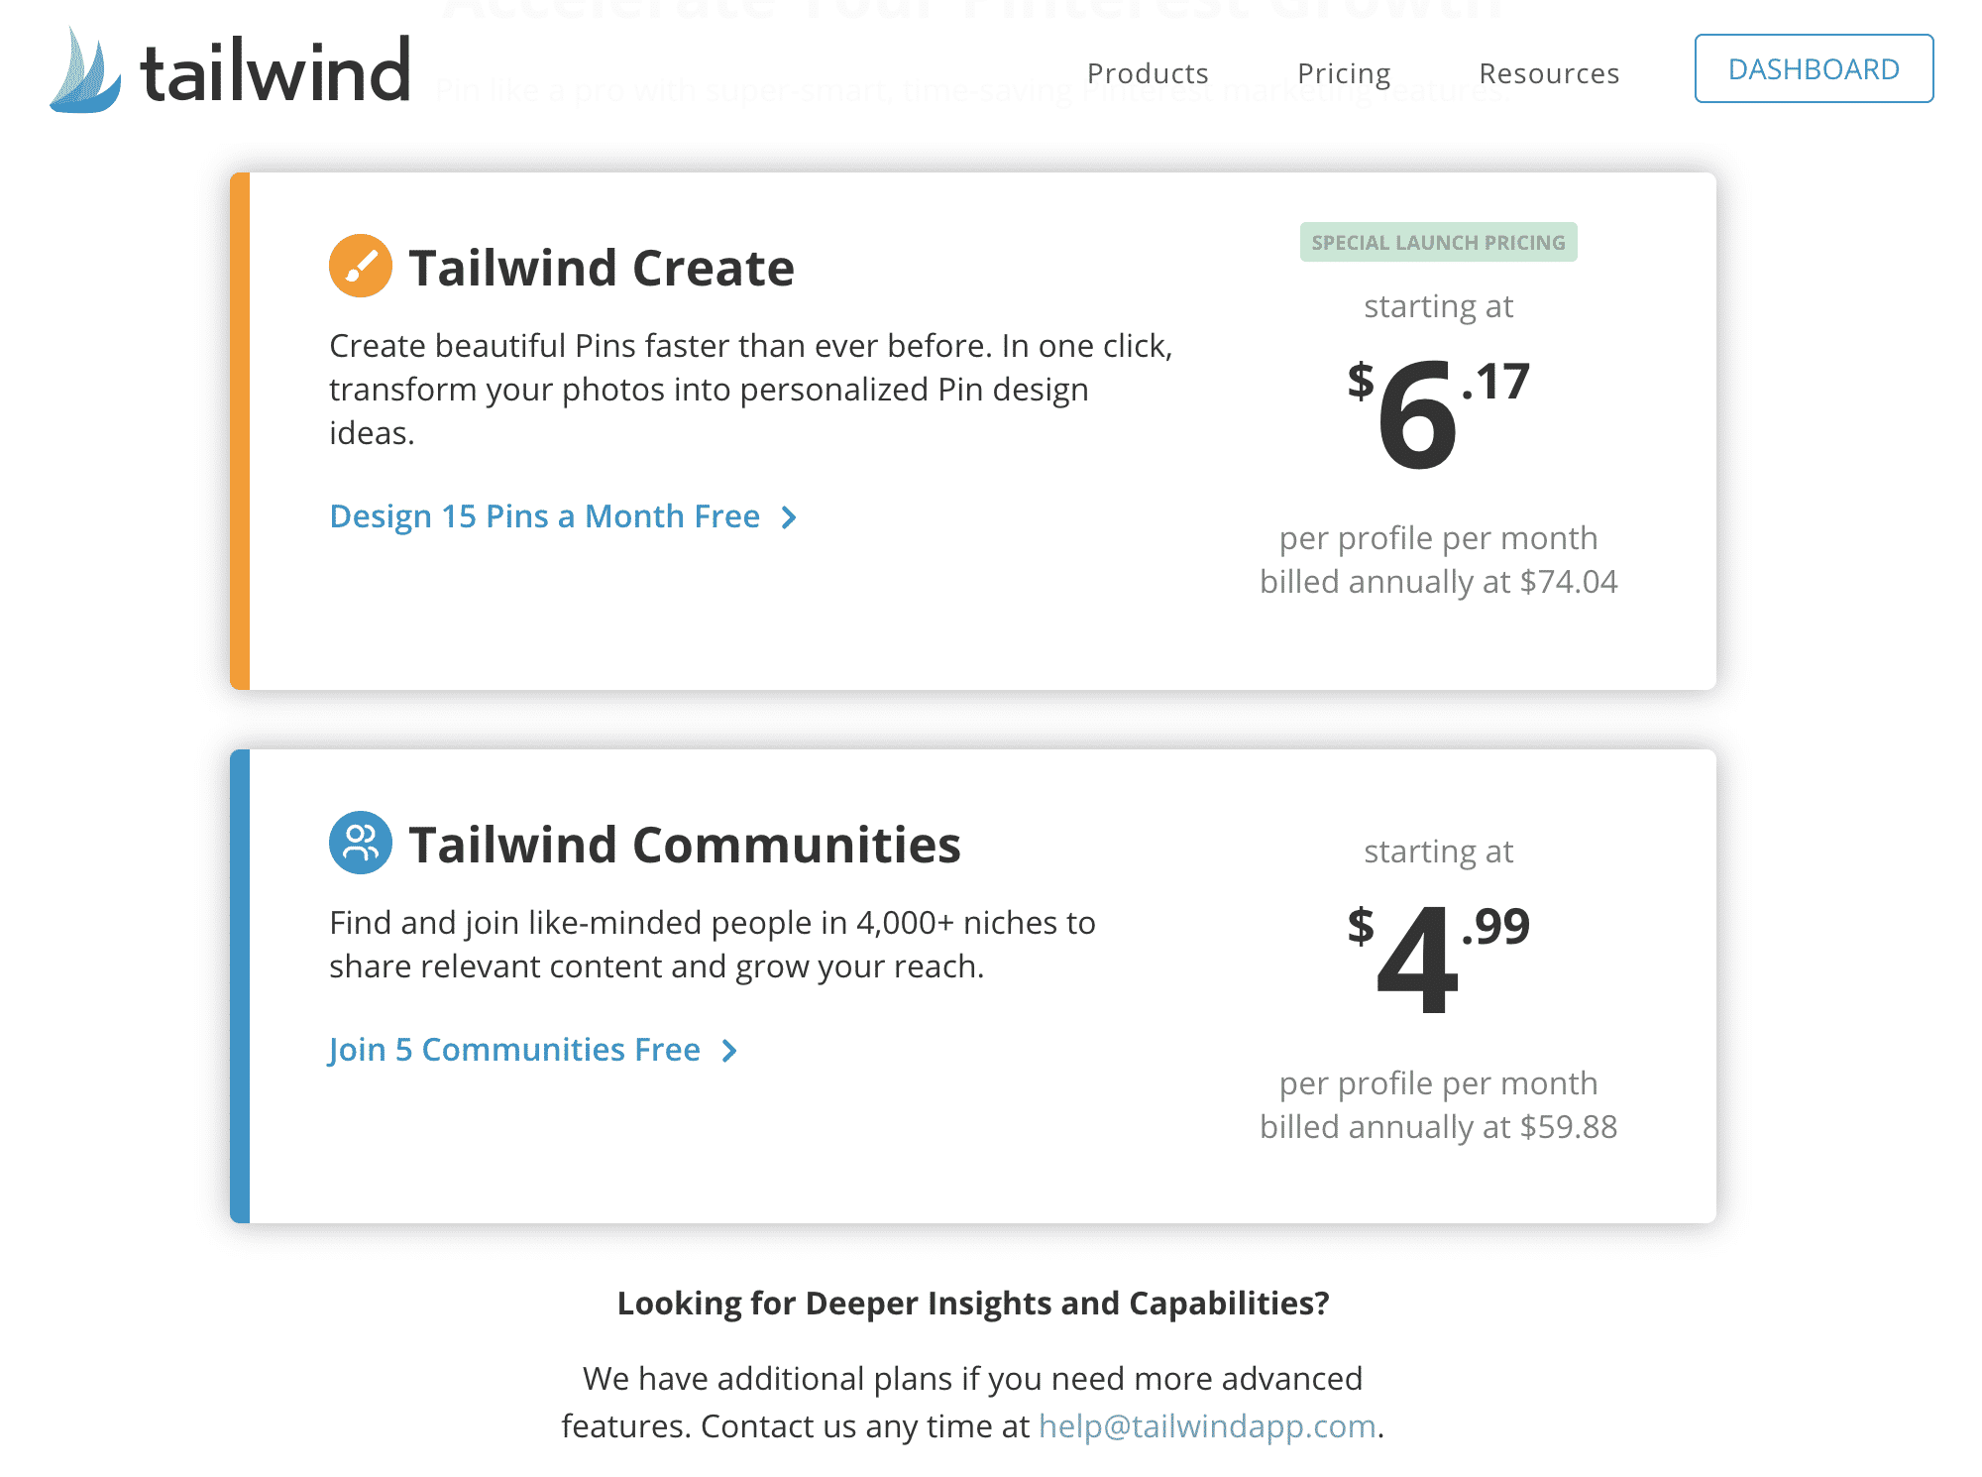
Task: Follow the Join 5 Communities Free link
Action: click(514, 1050)
